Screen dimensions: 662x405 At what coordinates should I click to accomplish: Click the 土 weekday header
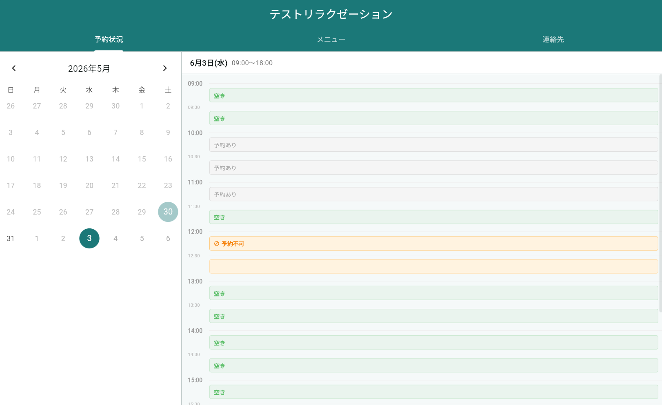[168, 90]
